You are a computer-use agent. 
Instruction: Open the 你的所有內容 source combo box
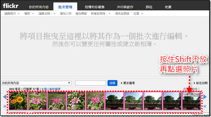click(36, 83)
